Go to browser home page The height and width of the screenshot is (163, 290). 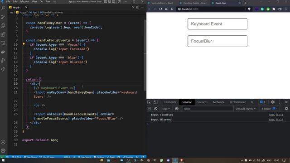[166, 9]
